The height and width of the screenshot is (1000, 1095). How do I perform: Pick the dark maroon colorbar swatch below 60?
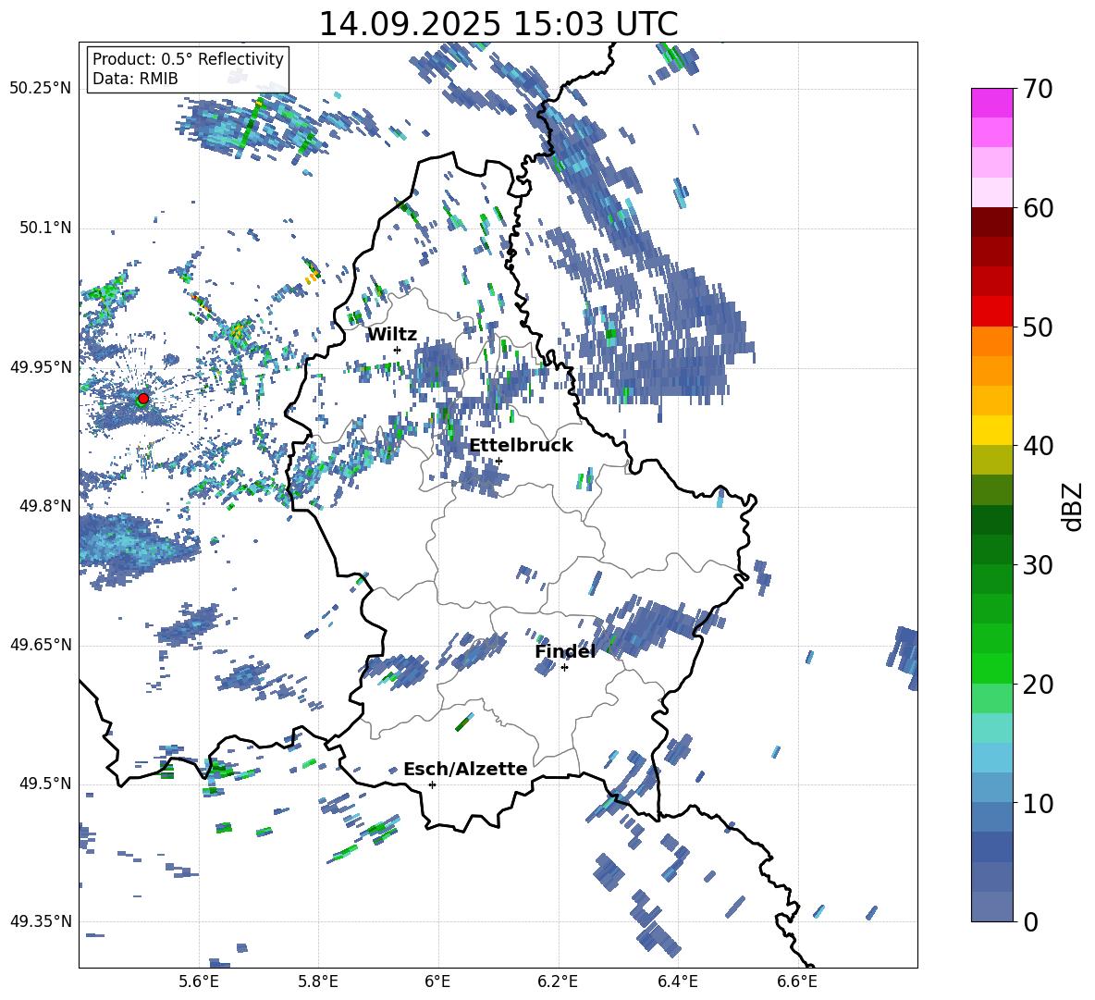click(x=992, y=222)
